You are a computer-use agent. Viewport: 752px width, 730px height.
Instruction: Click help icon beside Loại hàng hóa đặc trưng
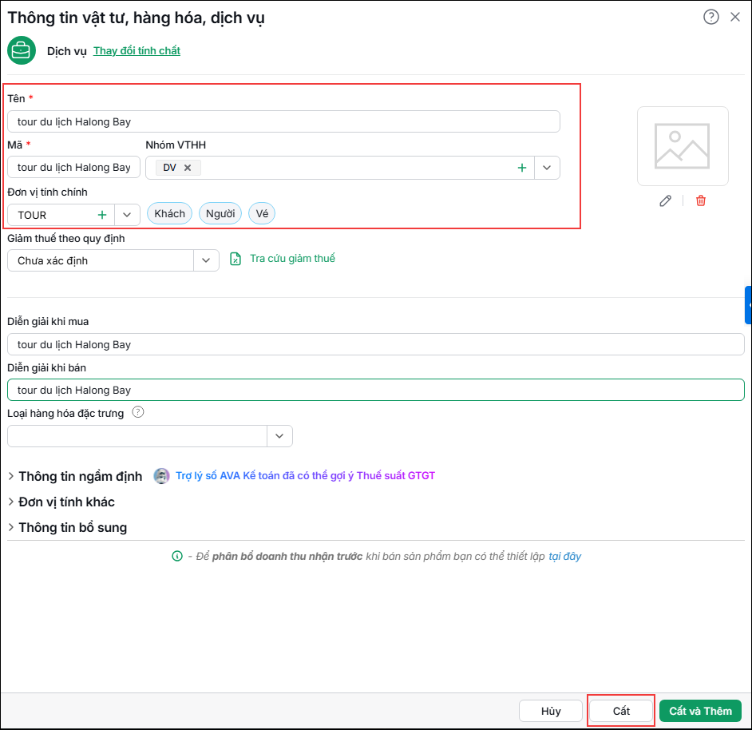tap(137, 412)
